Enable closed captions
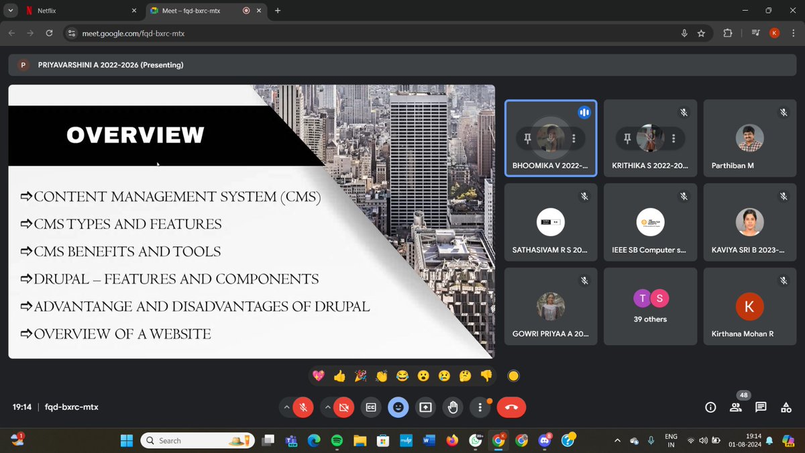Screen dimensions: 805x453 [371, 407]
